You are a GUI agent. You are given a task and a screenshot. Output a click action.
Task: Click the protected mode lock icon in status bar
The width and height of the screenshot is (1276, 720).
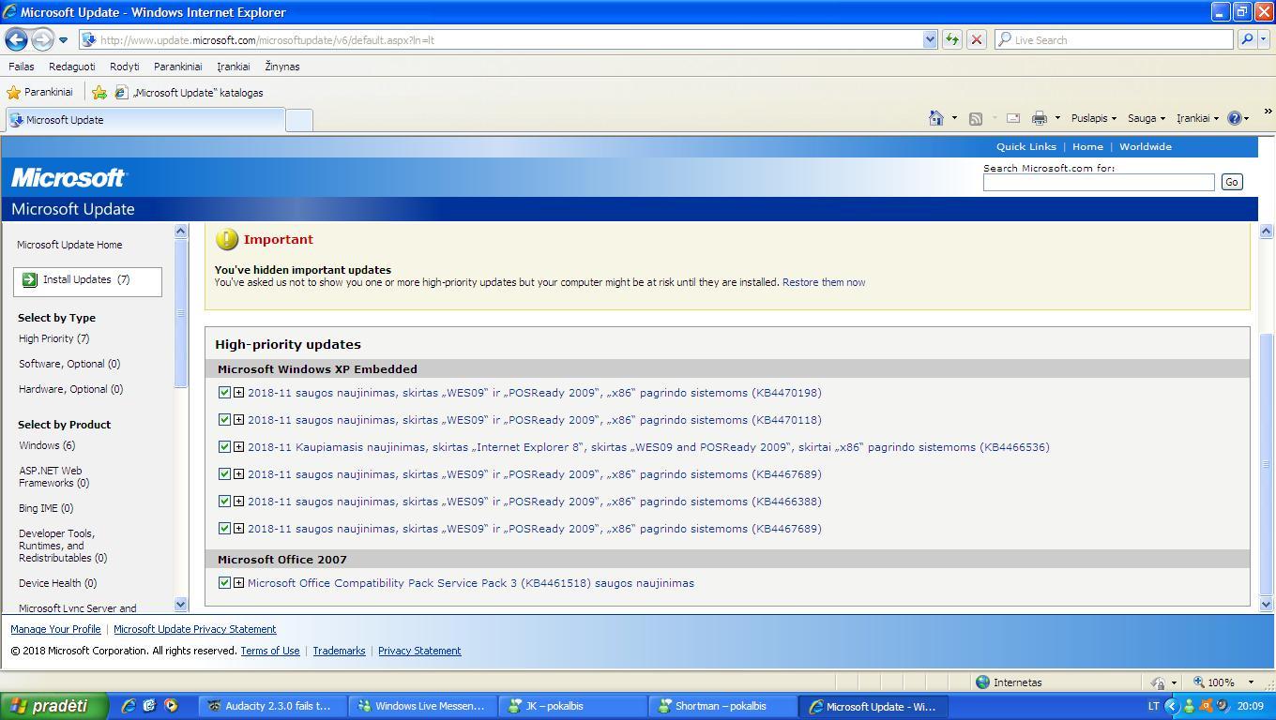[1159, 682]
